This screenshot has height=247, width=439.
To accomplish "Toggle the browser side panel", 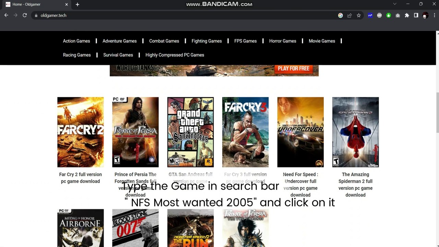I will pyautogui.click(x=416, y=15).
